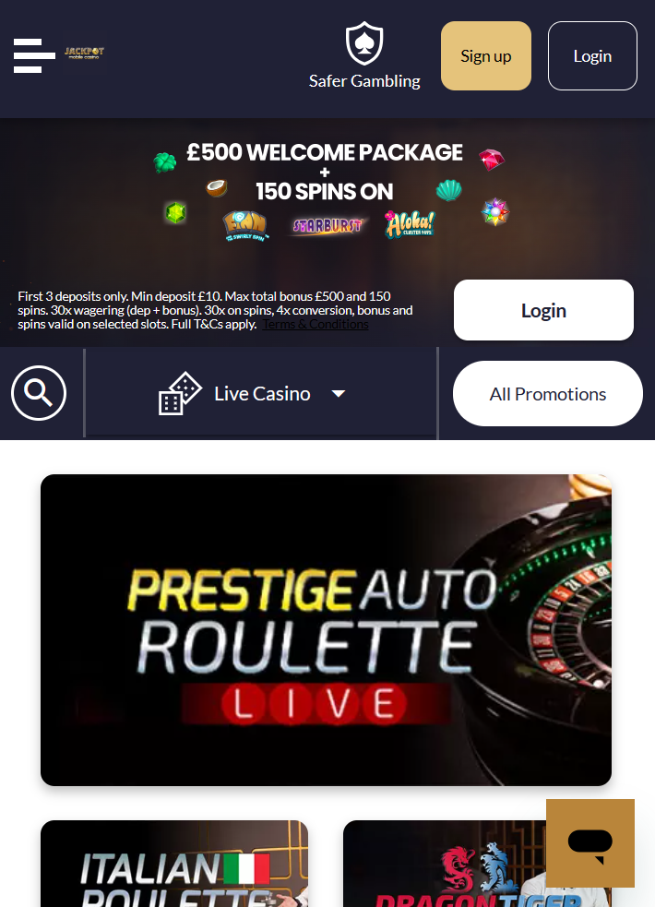Open the live chat bubble widget
Image resolution: width=655 pixels, height=907 pixels.
pyautogui.click(x=590, y=843)
